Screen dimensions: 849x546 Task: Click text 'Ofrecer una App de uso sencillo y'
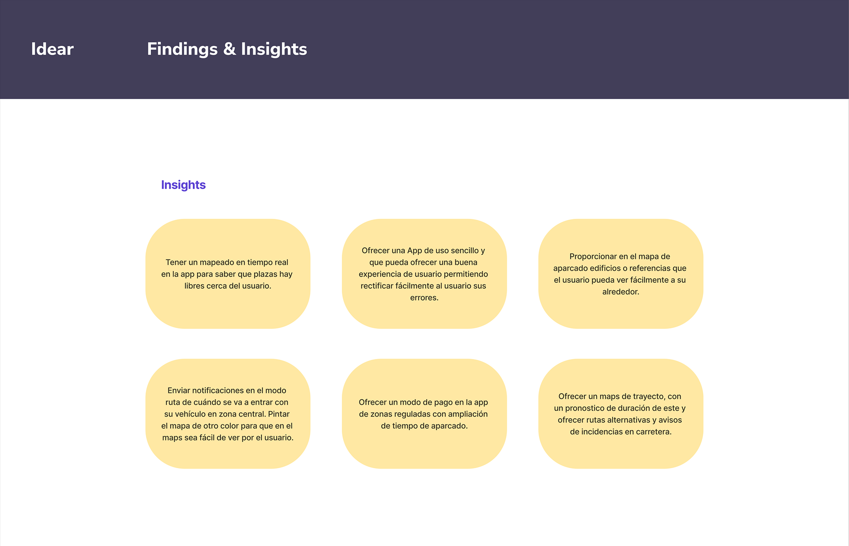coord(423,251)
